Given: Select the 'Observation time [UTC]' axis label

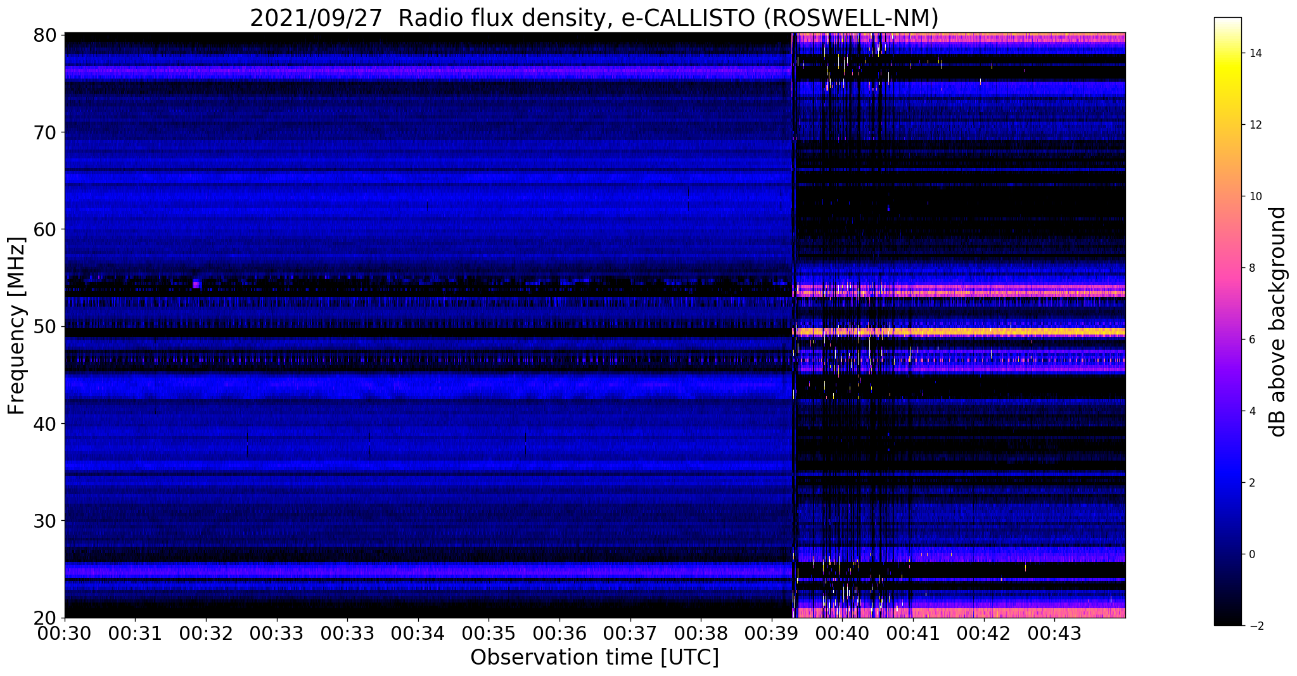Looking at the screenshot, I should tap(594, 658).
